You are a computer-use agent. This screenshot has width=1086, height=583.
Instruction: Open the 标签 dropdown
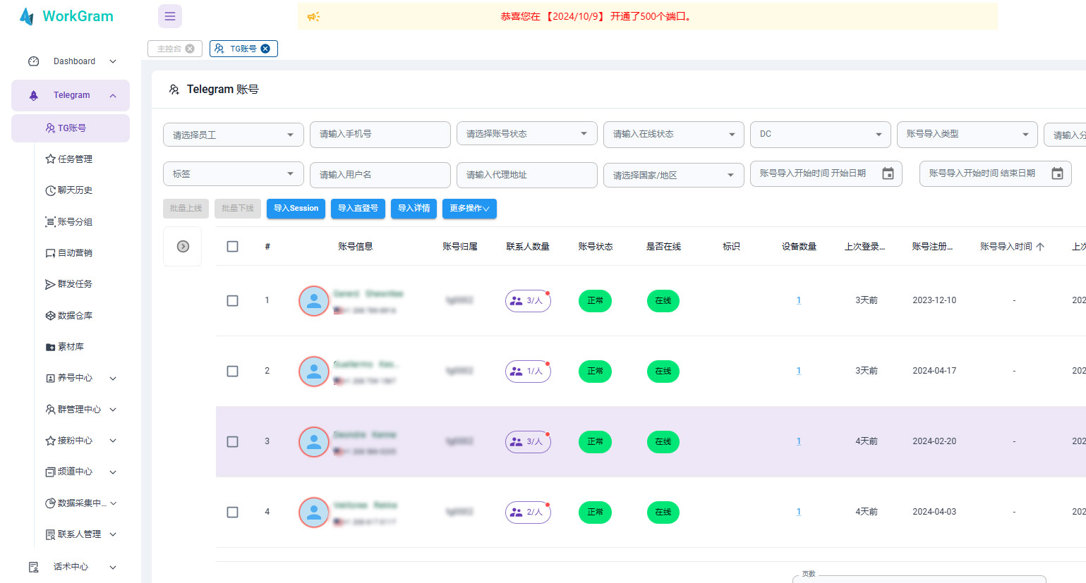click(x=234, y=174)
